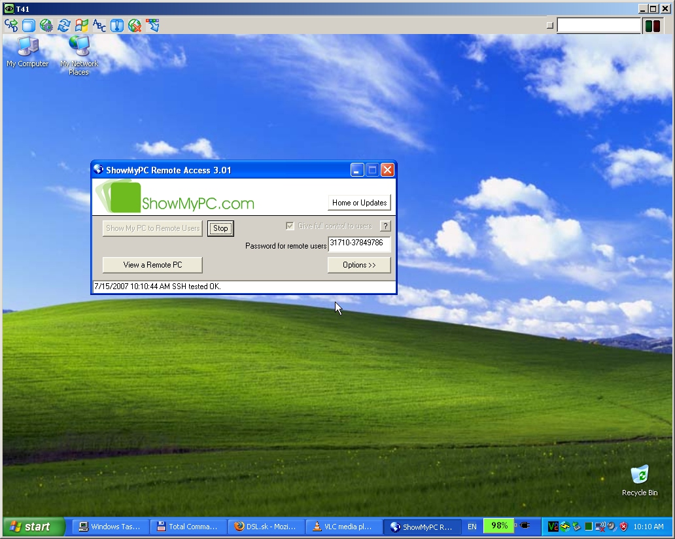Click the empty text field in viewer toolbar
Viewport: 675px width, 539px height.
[599, 26]
